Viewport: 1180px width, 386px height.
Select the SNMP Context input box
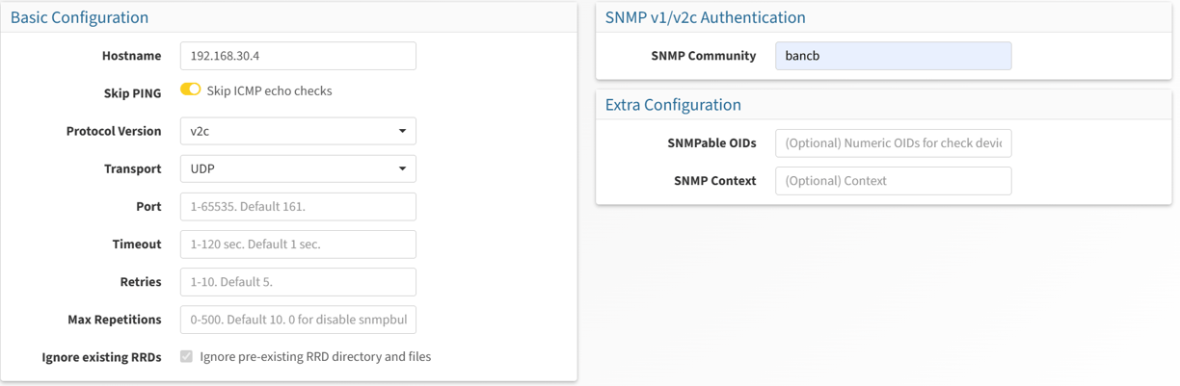pyautogui.click(x=893, y=180)
